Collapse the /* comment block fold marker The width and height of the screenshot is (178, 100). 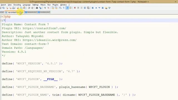(1, 20)
